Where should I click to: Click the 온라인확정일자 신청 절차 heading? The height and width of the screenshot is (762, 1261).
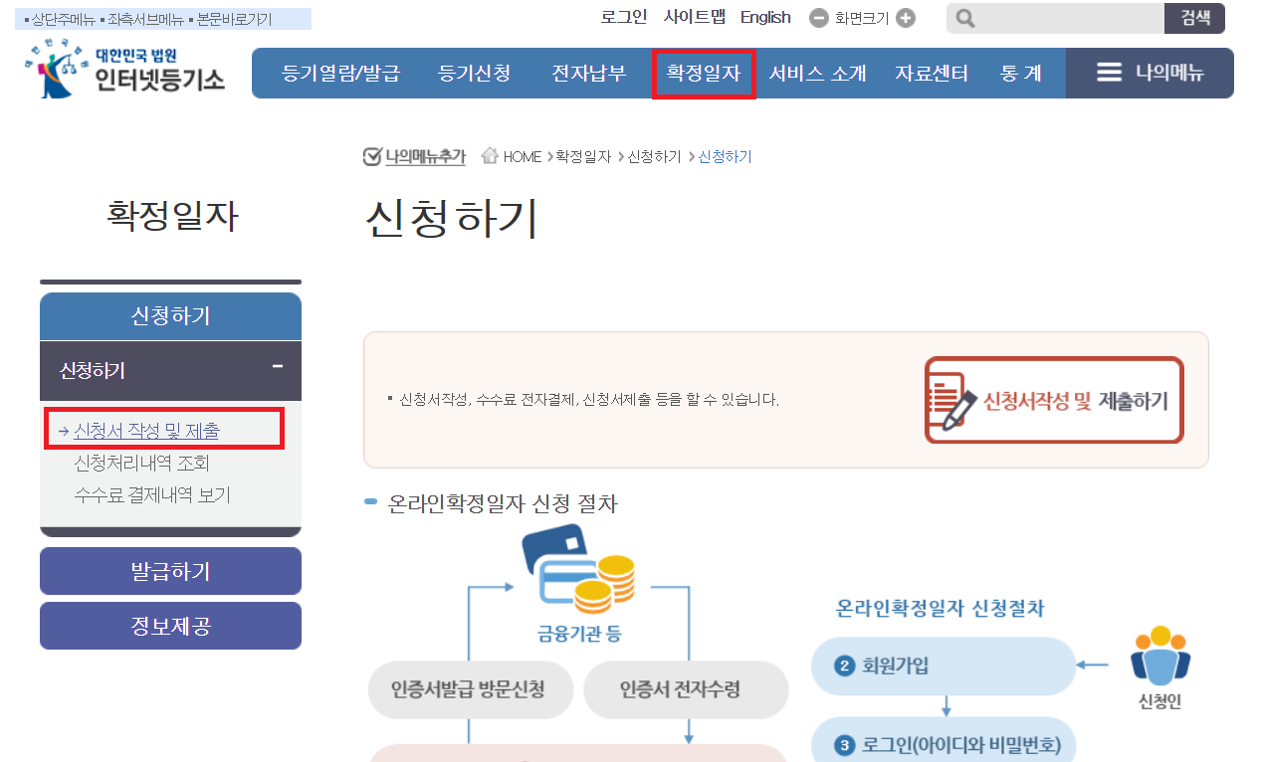[503, 503]
